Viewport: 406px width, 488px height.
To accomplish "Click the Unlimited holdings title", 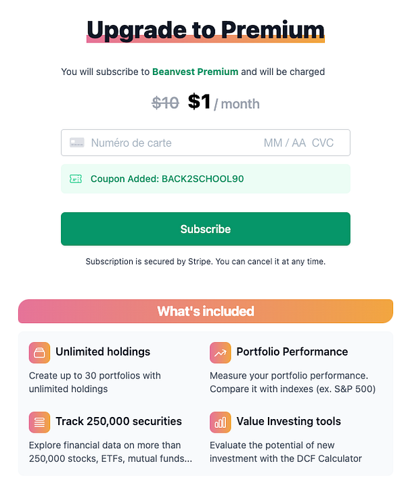I will (x=103, y=351).
